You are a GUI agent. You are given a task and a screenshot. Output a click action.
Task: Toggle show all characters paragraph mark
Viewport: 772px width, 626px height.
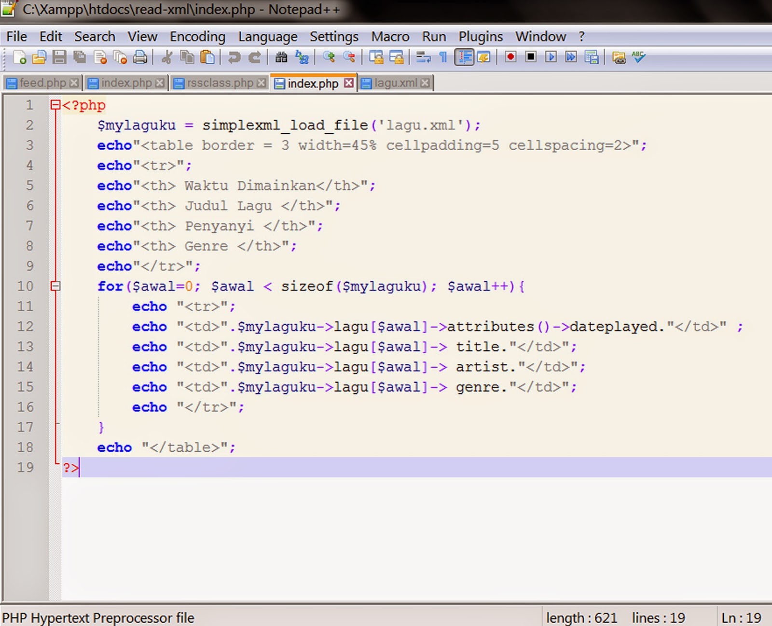pyautogui.click(x=443, y=57)
